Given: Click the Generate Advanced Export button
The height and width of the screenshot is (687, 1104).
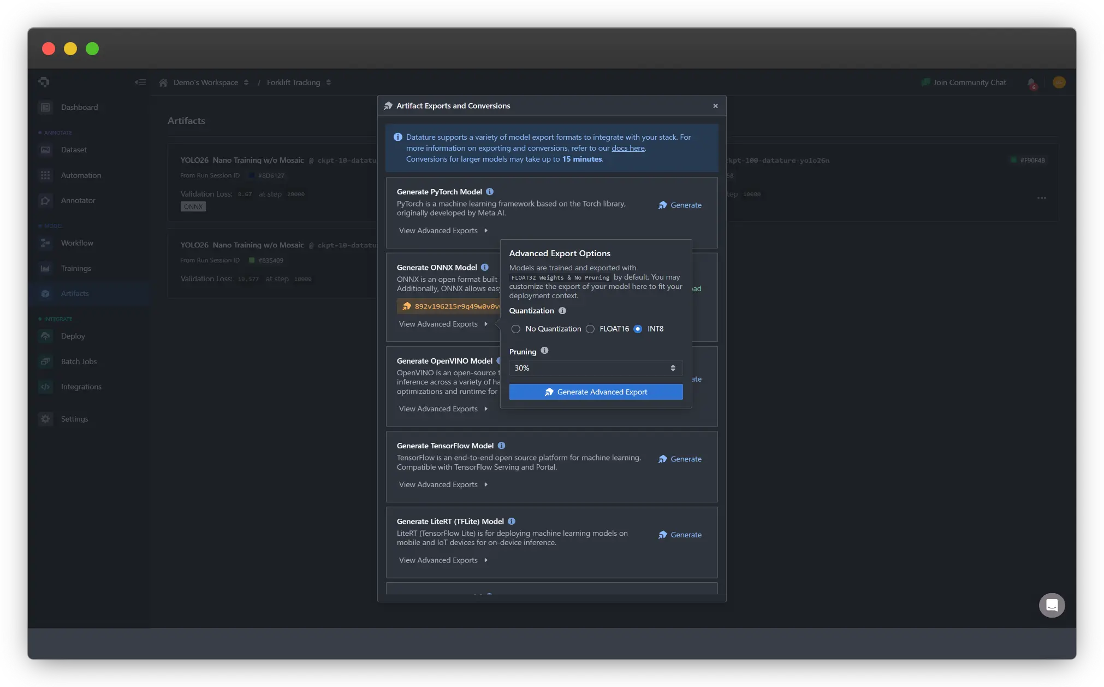Looking at the screenshot, I should coord(596,392).
